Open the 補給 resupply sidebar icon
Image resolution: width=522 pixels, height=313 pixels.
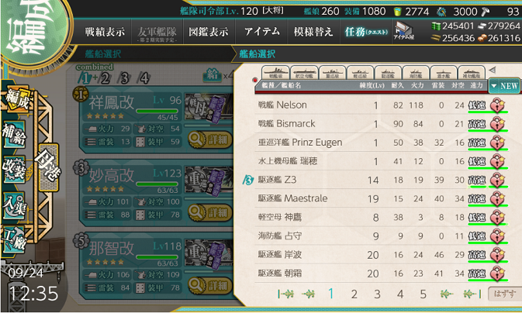pyautogui.click(x=14, y=134)
